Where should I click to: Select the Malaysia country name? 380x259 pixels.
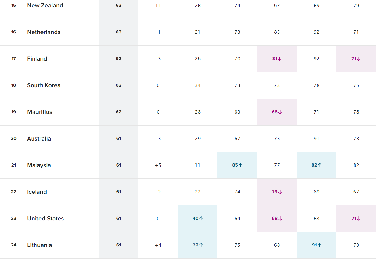click(39, 165)
